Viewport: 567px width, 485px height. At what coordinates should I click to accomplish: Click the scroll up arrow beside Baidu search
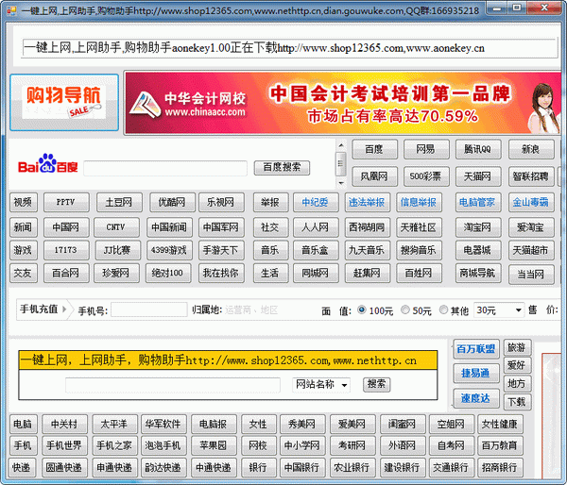[340, 145]
